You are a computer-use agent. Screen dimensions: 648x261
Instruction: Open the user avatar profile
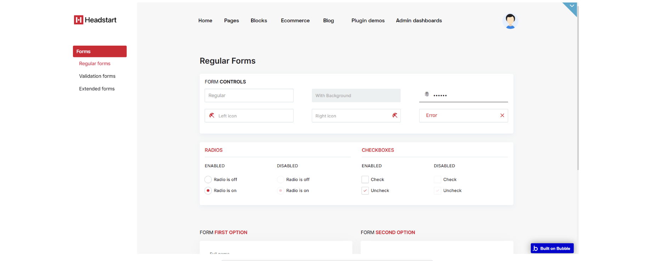coord(510,21)
